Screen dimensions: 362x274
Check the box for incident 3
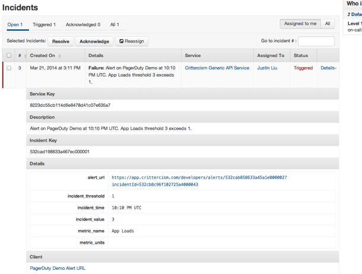click(9, 68)
